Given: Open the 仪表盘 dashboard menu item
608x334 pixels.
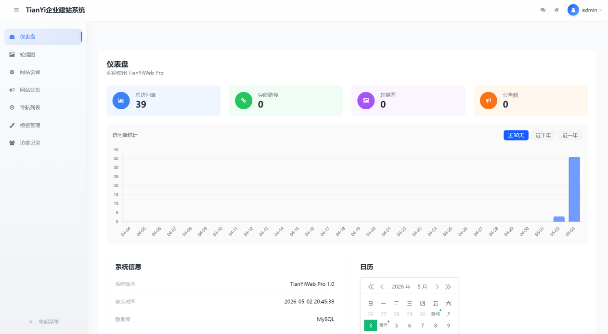Looking at the screenshot, I should point(43,37).
